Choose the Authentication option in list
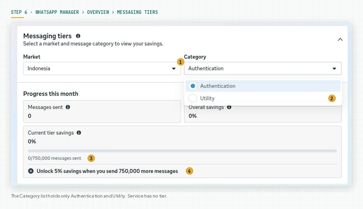 click(x=263, y=86)
